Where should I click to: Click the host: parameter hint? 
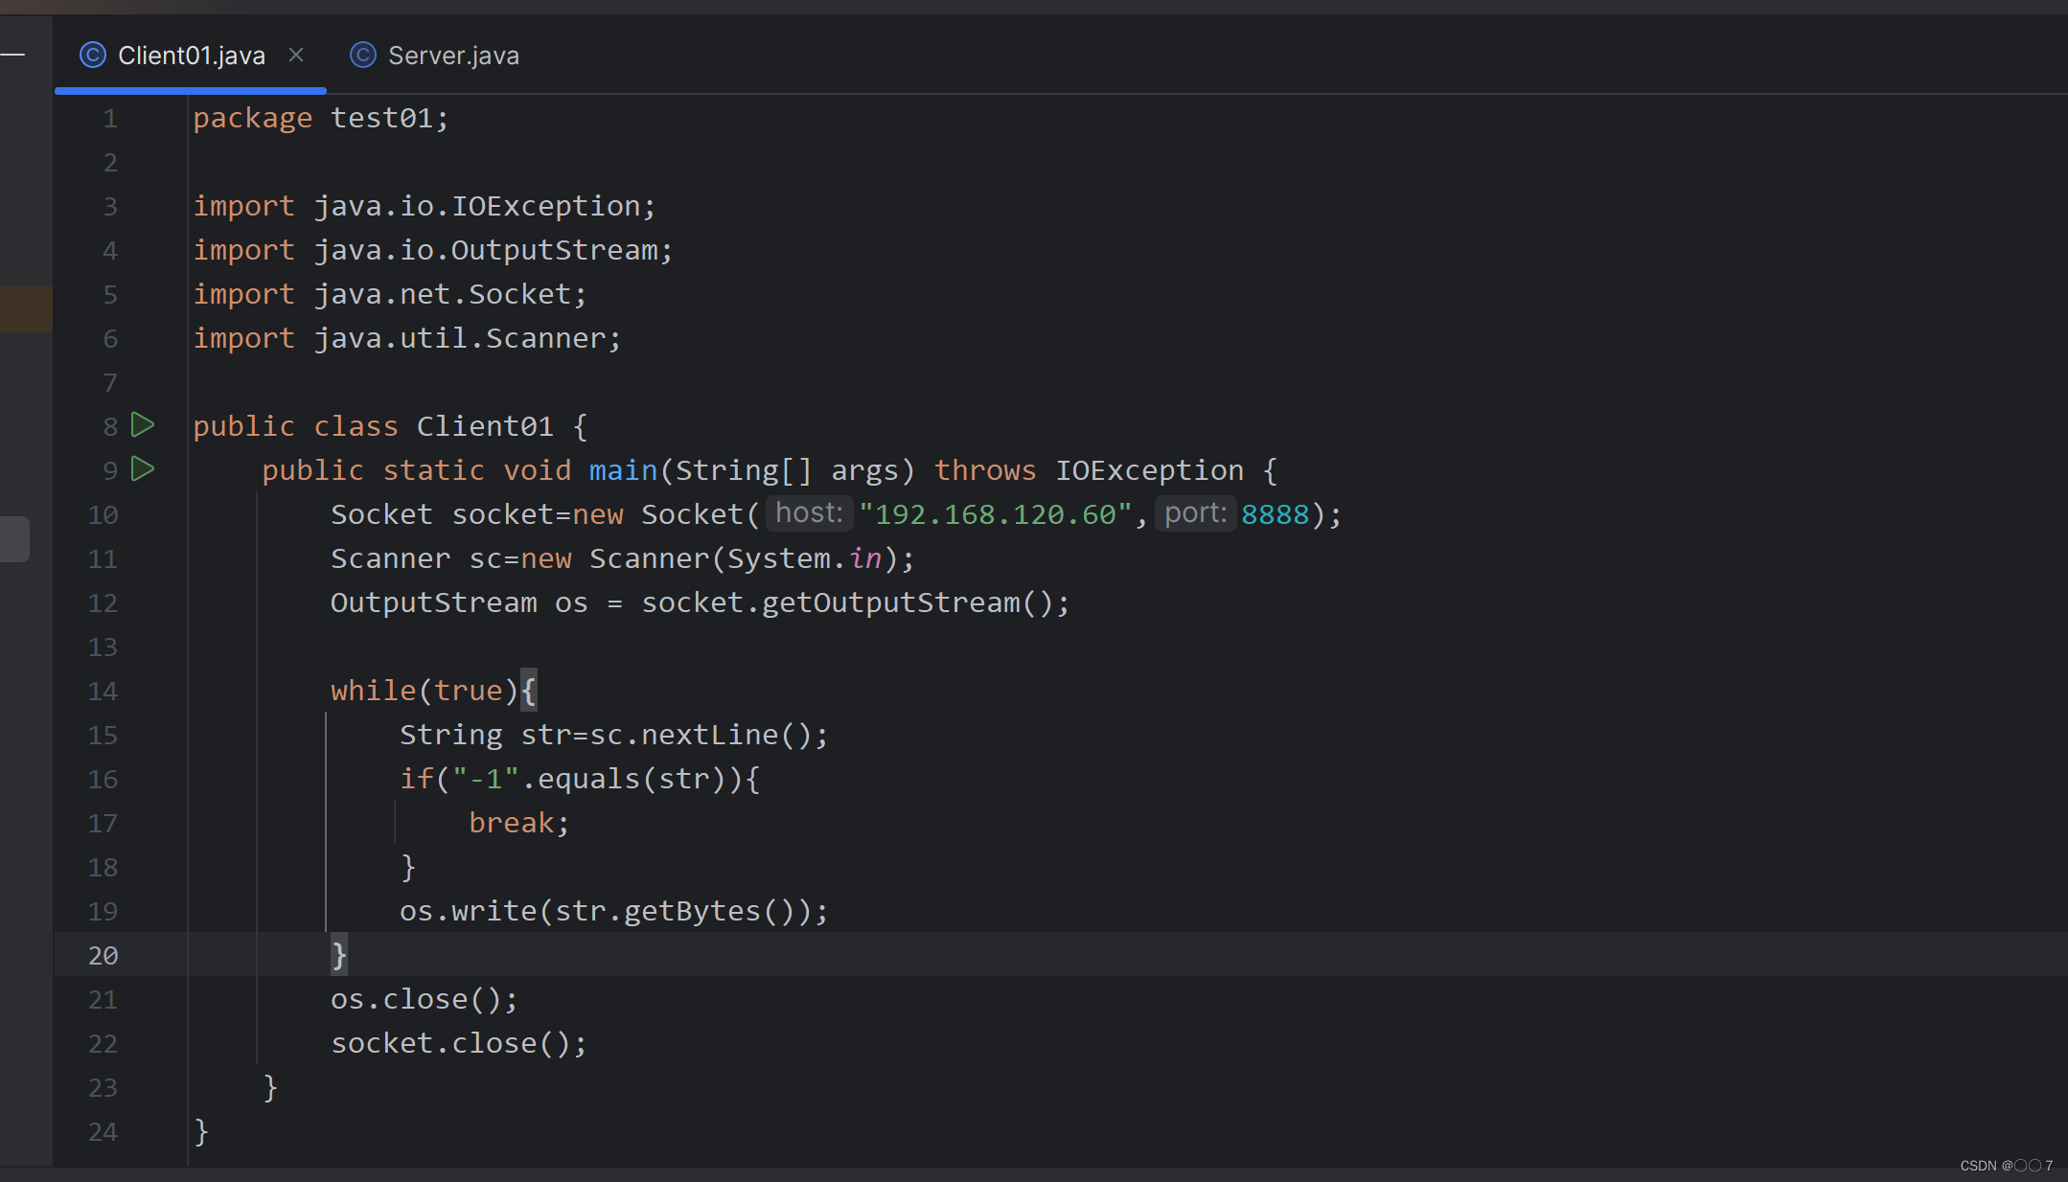tap(809, 513)
